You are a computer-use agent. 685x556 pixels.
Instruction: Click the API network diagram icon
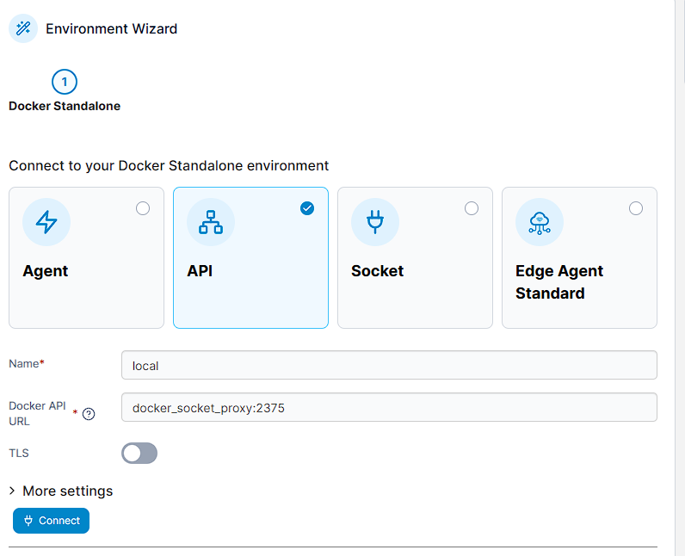pyautogui.click(x=211, y=222)
